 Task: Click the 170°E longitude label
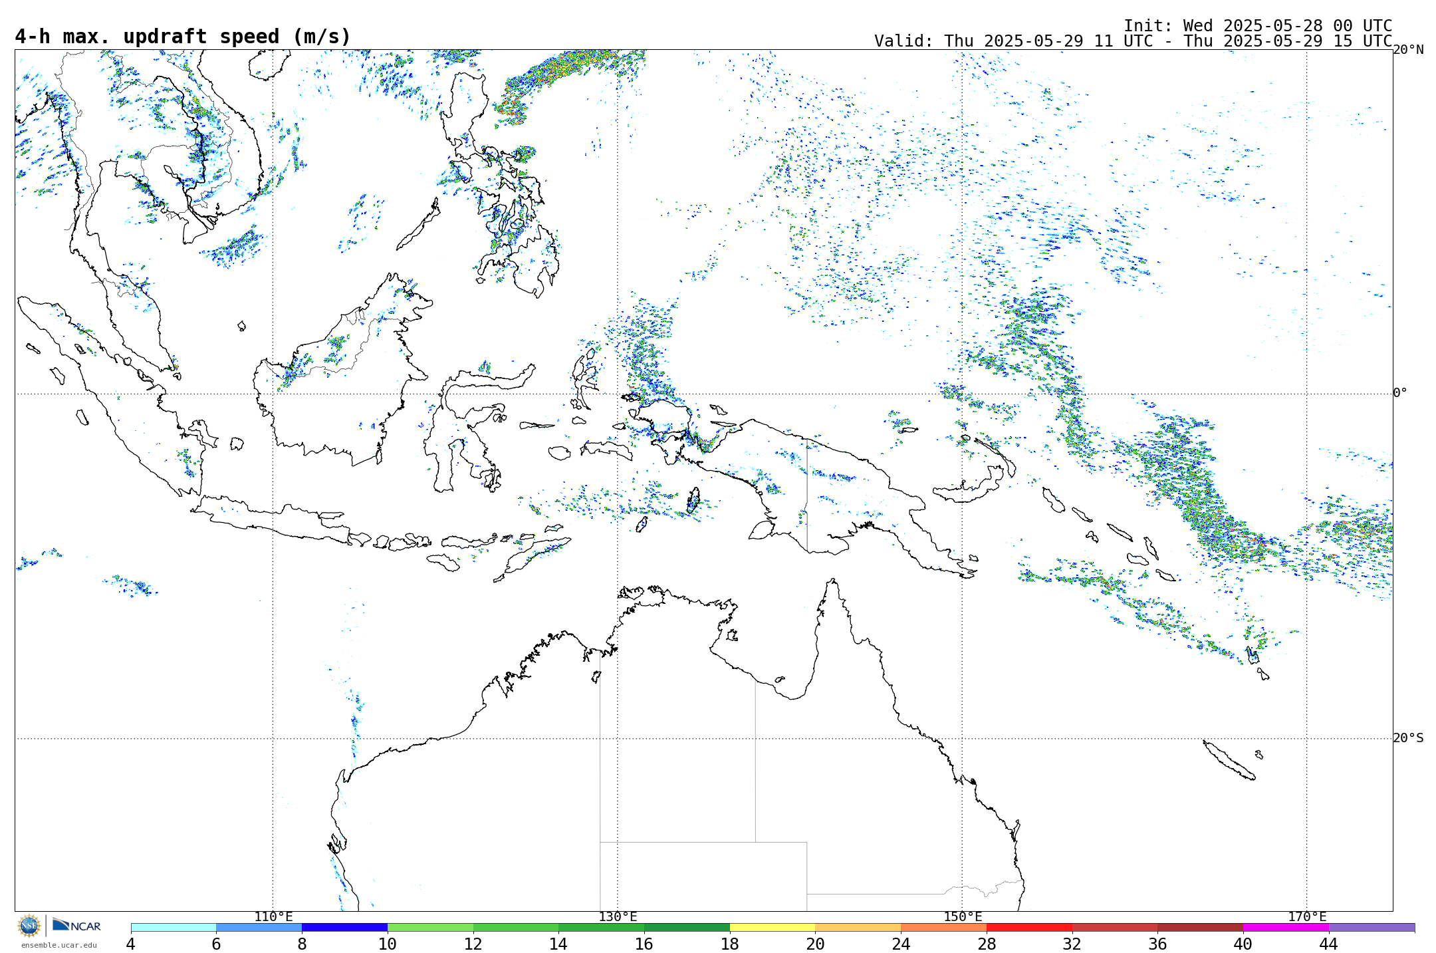pos(1307,917)
